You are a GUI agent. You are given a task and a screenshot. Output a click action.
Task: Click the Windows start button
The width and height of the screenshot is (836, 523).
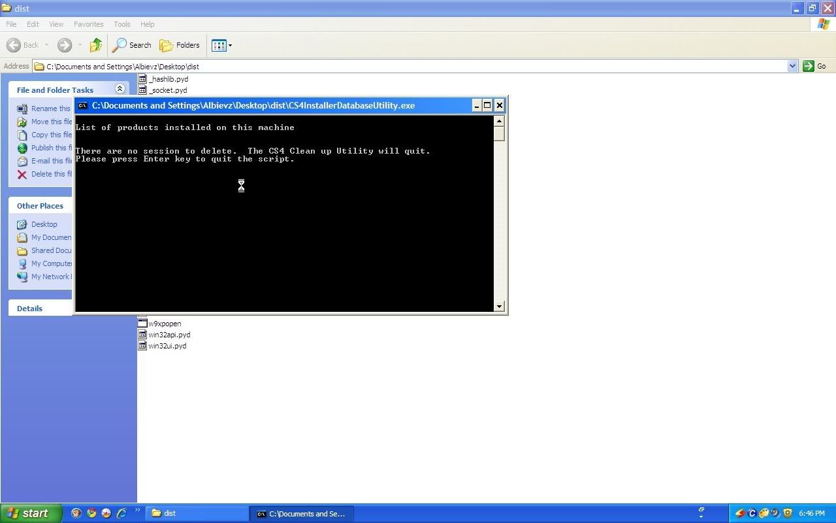31,513
